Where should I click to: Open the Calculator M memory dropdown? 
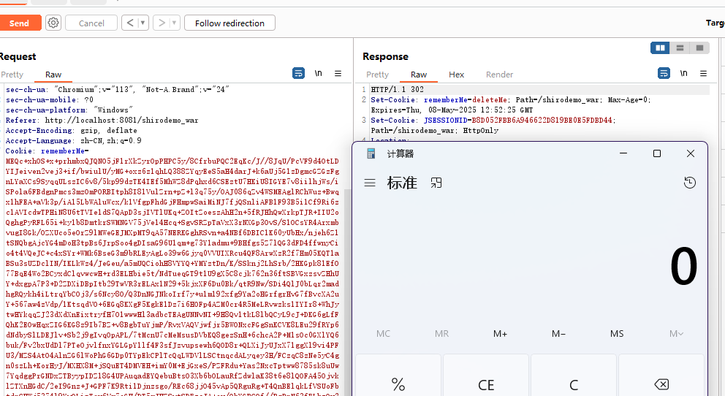pyautogui.click(x=676, y=334)
